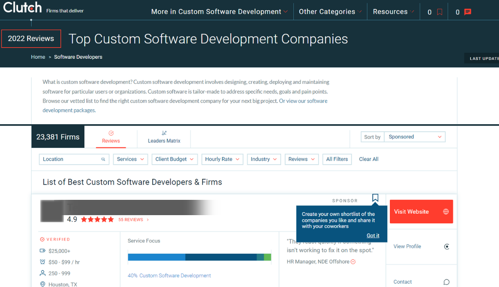Bookmark the sponsored company listing

(375, 198)
